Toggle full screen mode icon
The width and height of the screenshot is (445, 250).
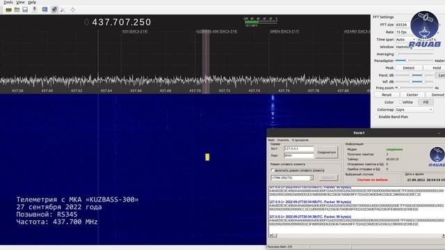click(73, 10)
